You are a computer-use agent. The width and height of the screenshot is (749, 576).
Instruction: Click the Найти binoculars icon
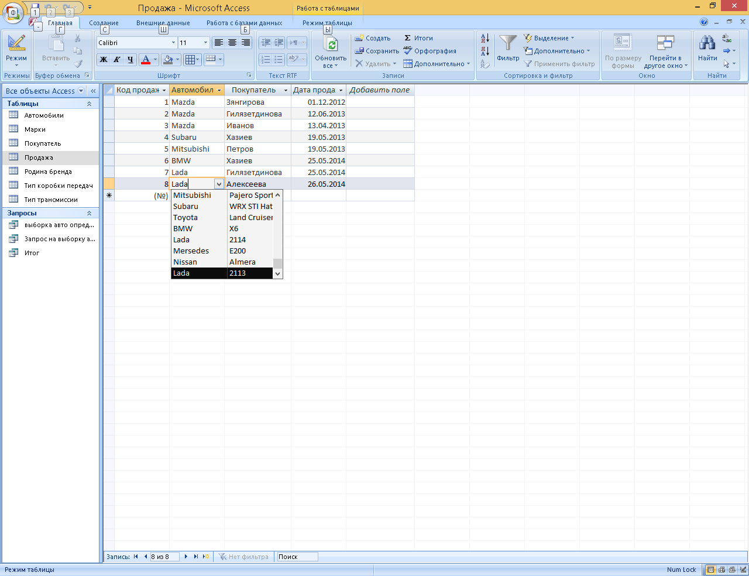[x=707, y=43]
